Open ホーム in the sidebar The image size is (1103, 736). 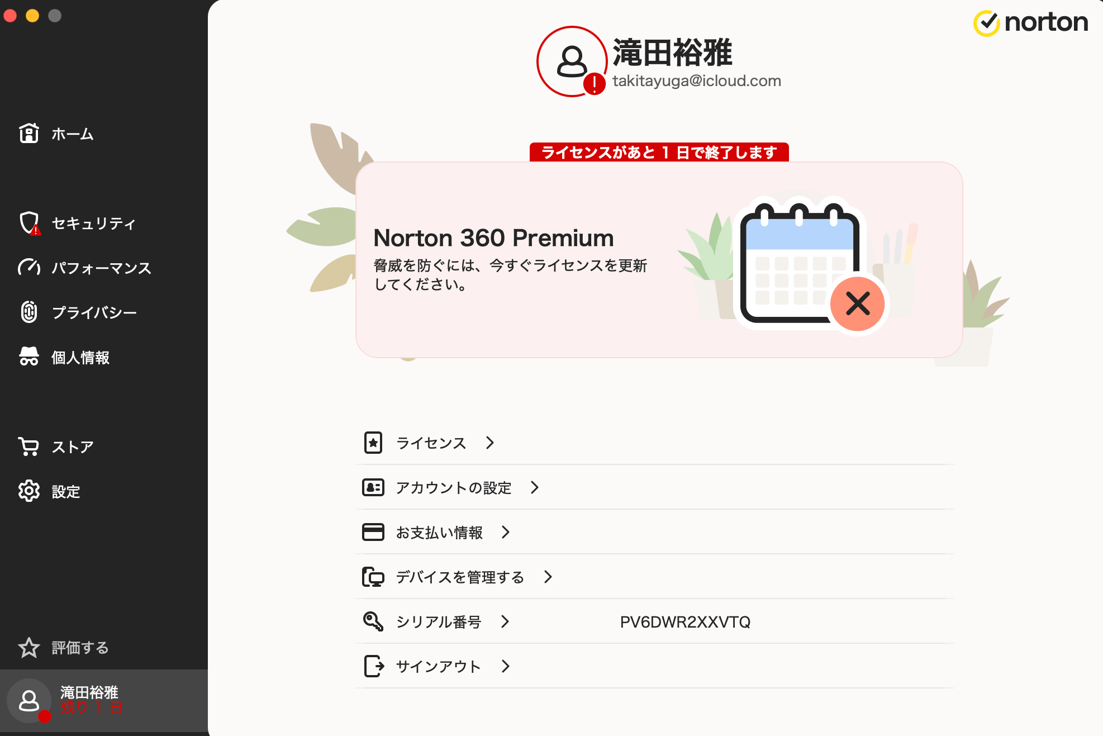[x=73, y=134]
